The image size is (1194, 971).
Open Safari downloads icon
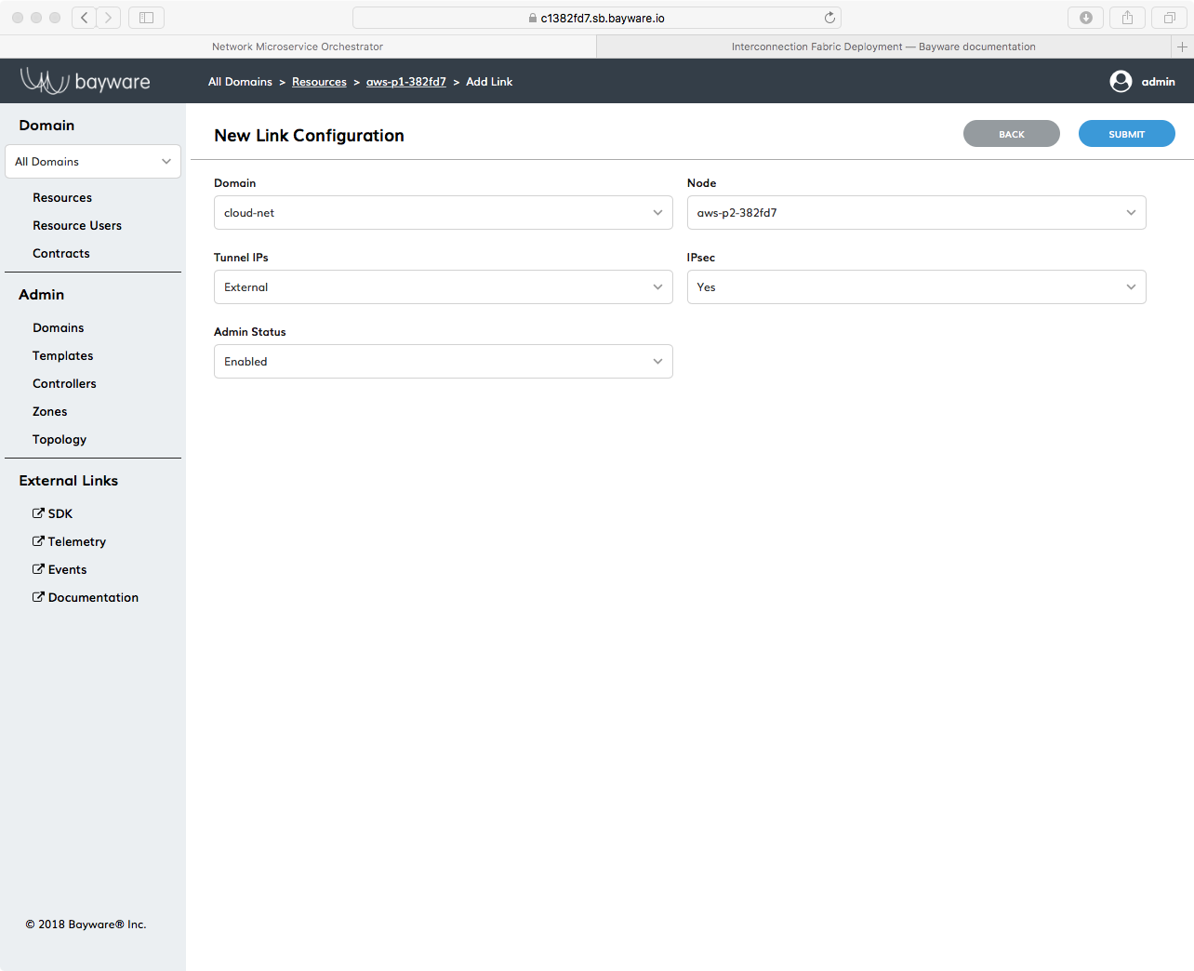(1085, 18)
